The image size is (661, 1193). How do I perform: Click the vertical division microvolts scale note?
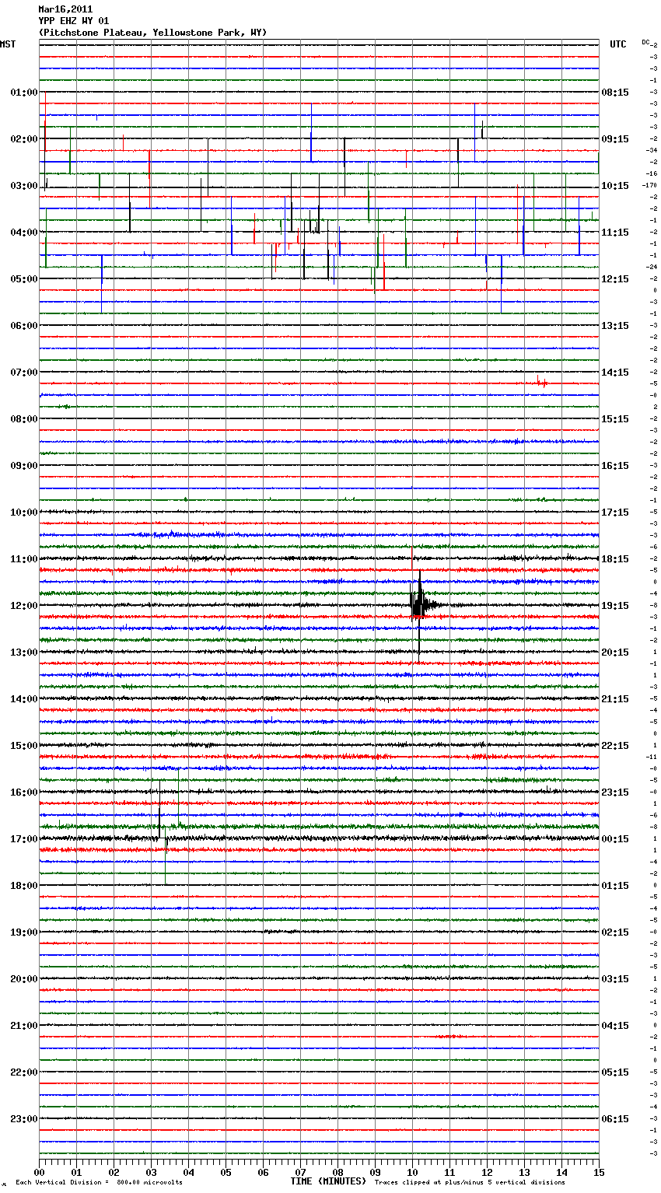pyautogui.click(x=99, y=1183)
